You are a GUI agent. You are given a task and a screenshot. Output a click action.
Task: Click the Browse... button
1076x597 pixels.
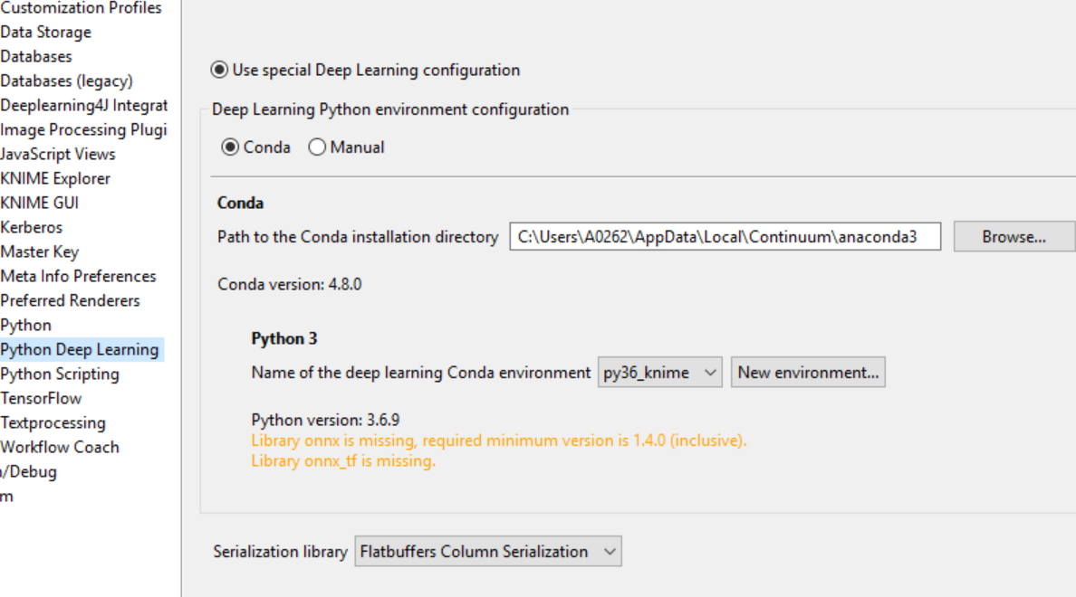click(x=1014, y=237)
